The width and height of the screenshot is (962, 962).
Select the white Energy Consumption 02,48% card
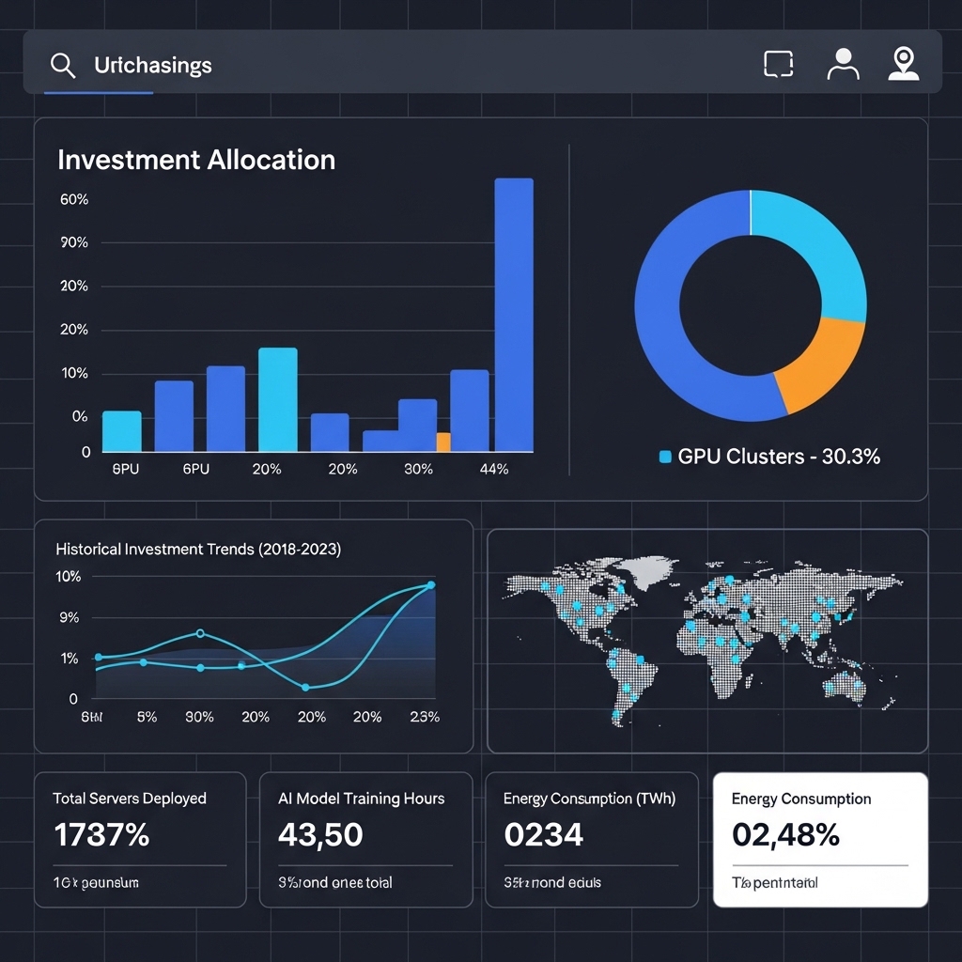coord(820,839)
